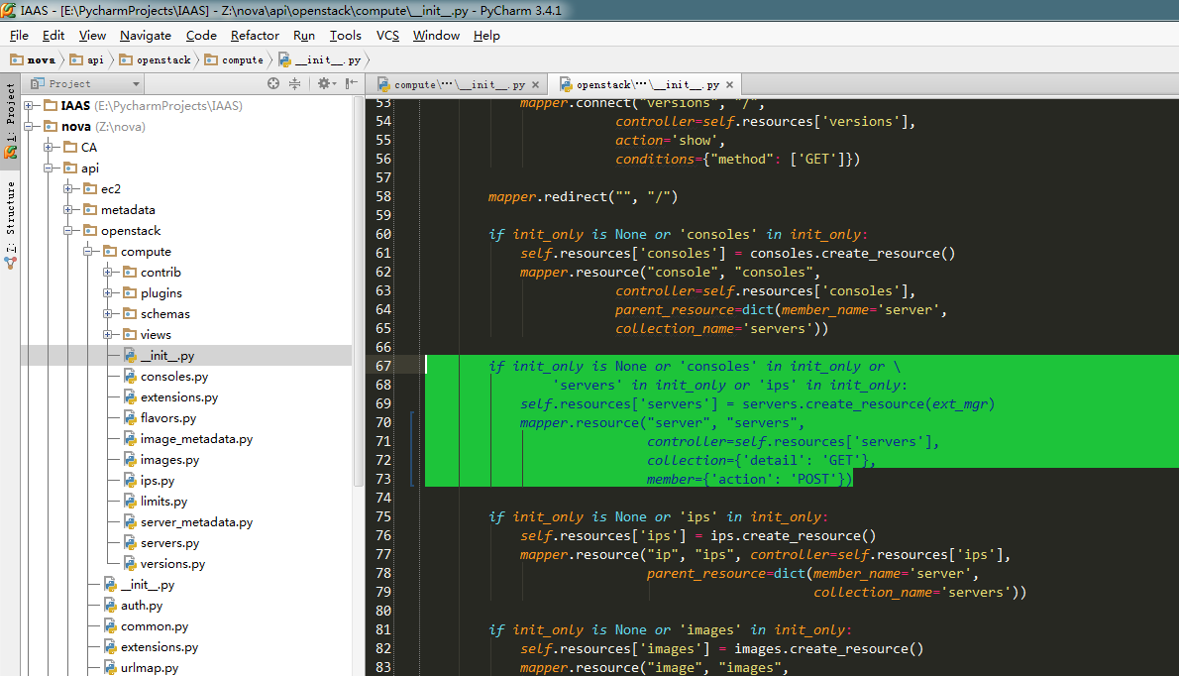Click the Project tree vertical scrollbar
This screenshot has width=1179, height=676.
pos(359,293)
